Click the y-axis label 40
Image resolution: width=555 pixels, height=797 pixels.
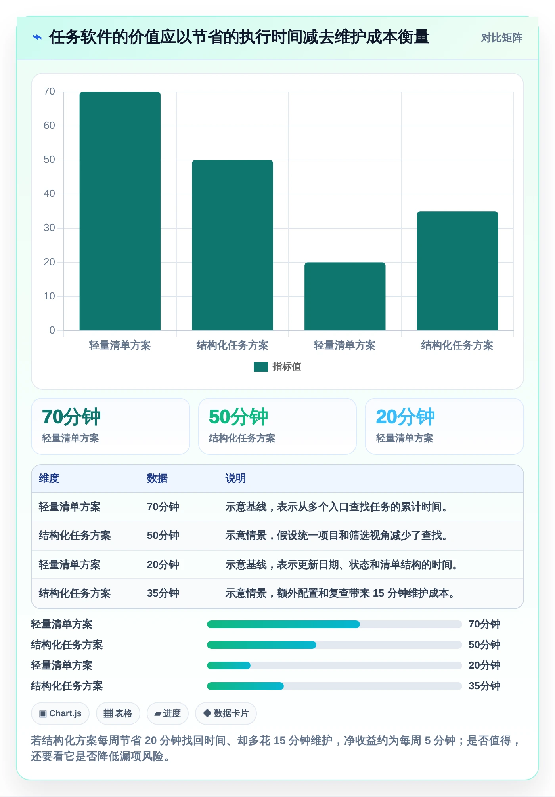(49, 194)
